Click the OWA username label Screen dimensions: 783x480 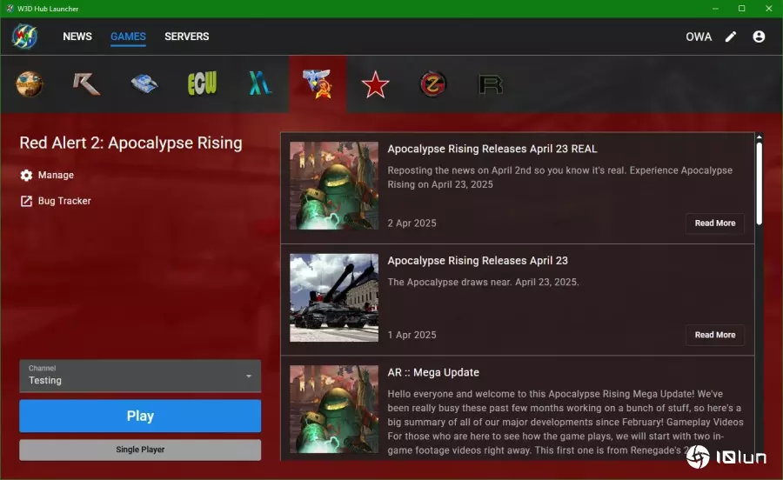pos(698,37)
